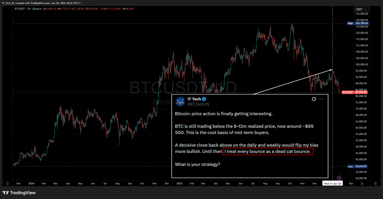Click the tweet question 'What is your strategy?'
Viewport: 383px width, 199px height.
pos(198,164)
